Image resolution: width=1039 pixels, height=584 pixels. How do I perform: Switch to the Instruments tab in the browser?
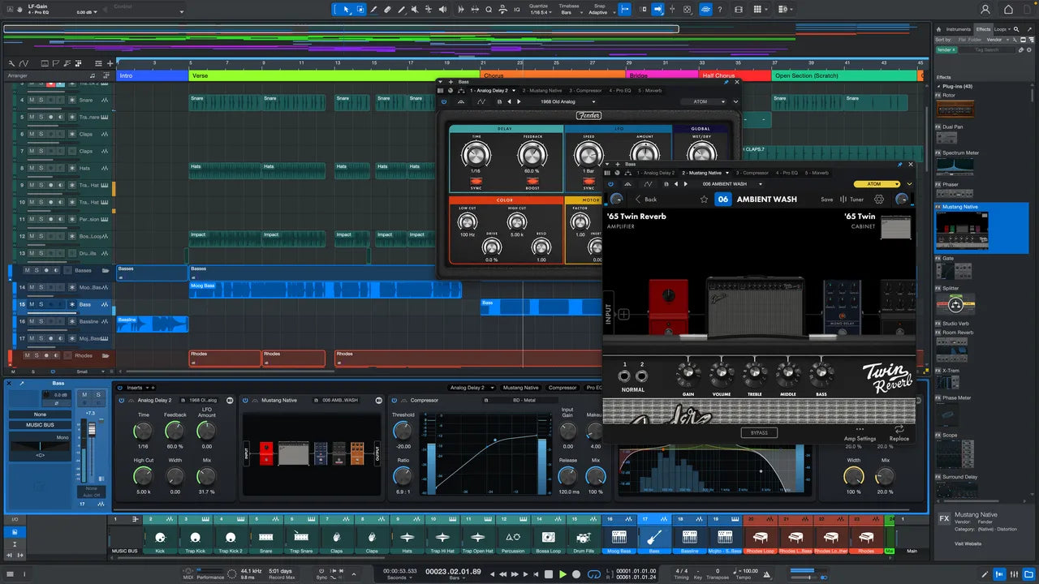point(959,29)
